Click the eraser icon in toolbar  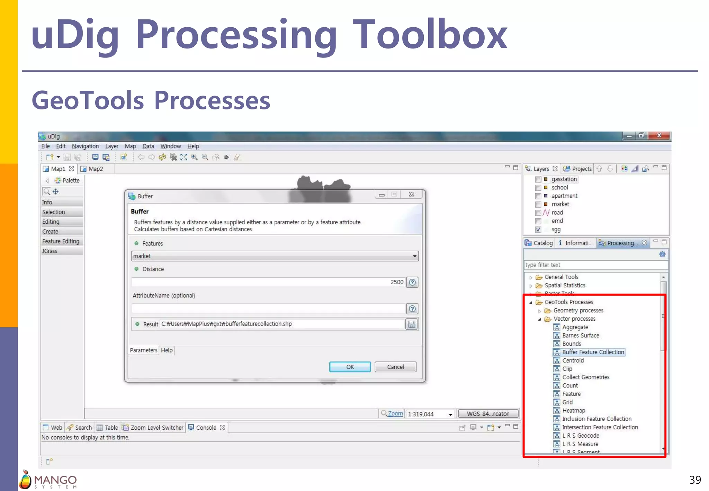237,157
